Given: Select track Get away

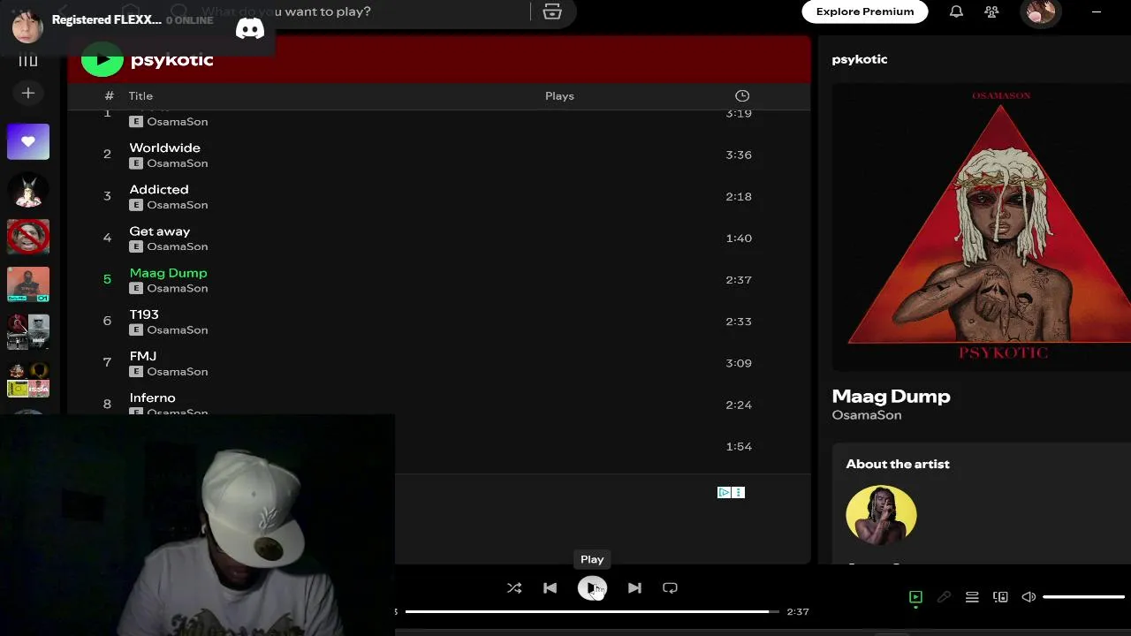Looking at the screenshot, I should coord(160,231).
